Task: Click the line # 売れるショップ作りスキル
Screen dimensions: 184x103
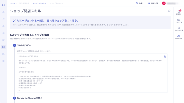Action: click(x=28, y=56)
